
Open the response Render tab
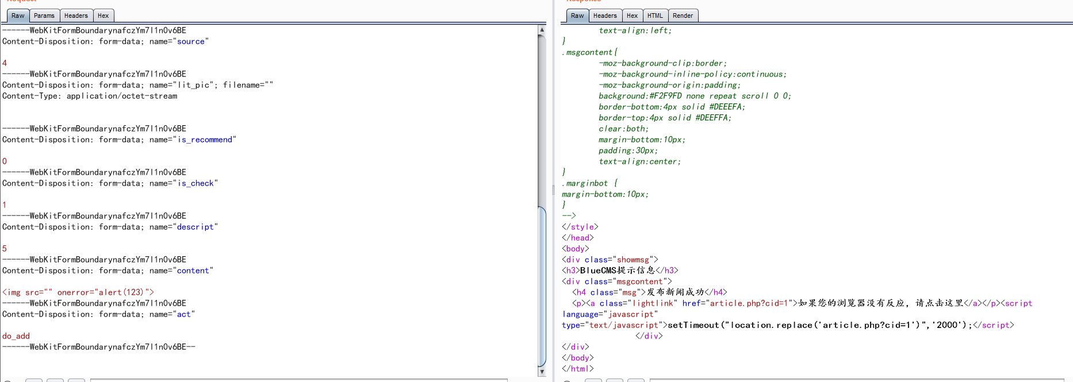683,16
